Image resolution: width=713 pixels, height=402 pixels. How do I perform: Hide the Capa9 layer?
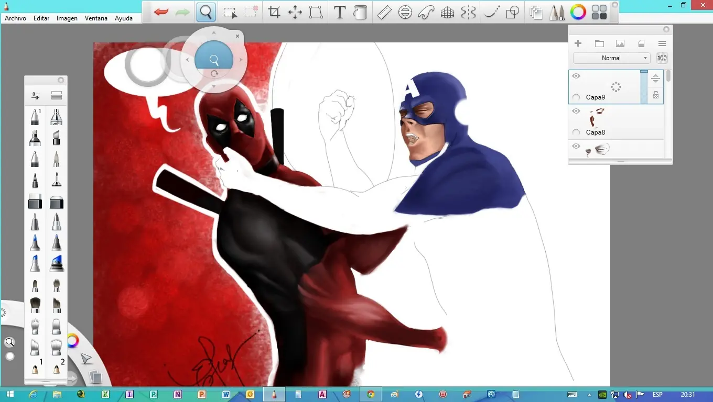point(576,76)
